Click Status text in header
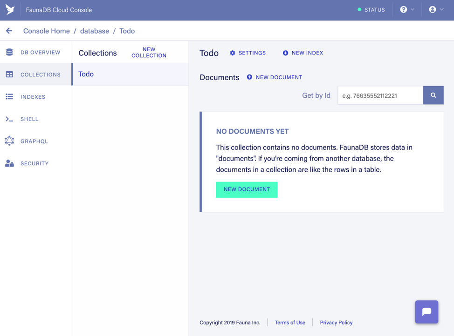This screenshot has width=454, height=336. pyautogui.click(x=374, y=10)
